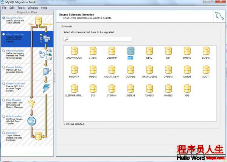The height and width of the screenshot is (162, 227).
Task: Click the MySQL dolphin logo
Action: click(219, 17)
